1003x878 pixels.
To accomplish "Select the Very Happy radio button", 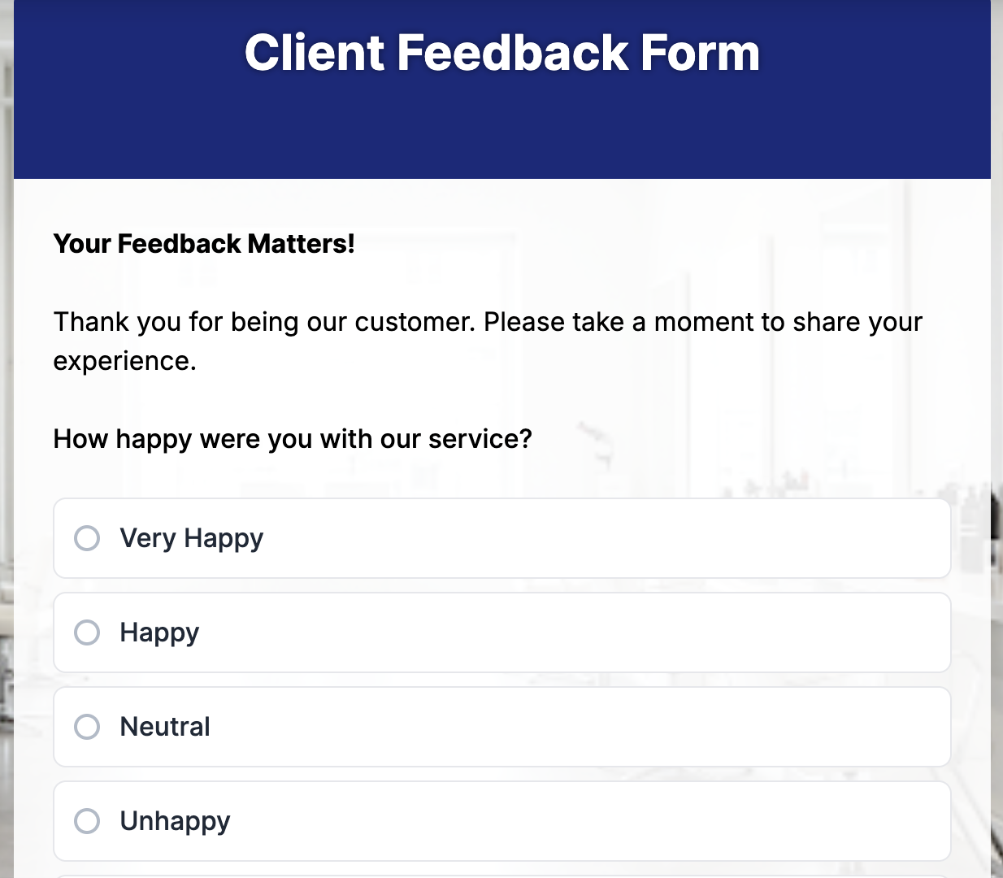I will coord(87,538).
